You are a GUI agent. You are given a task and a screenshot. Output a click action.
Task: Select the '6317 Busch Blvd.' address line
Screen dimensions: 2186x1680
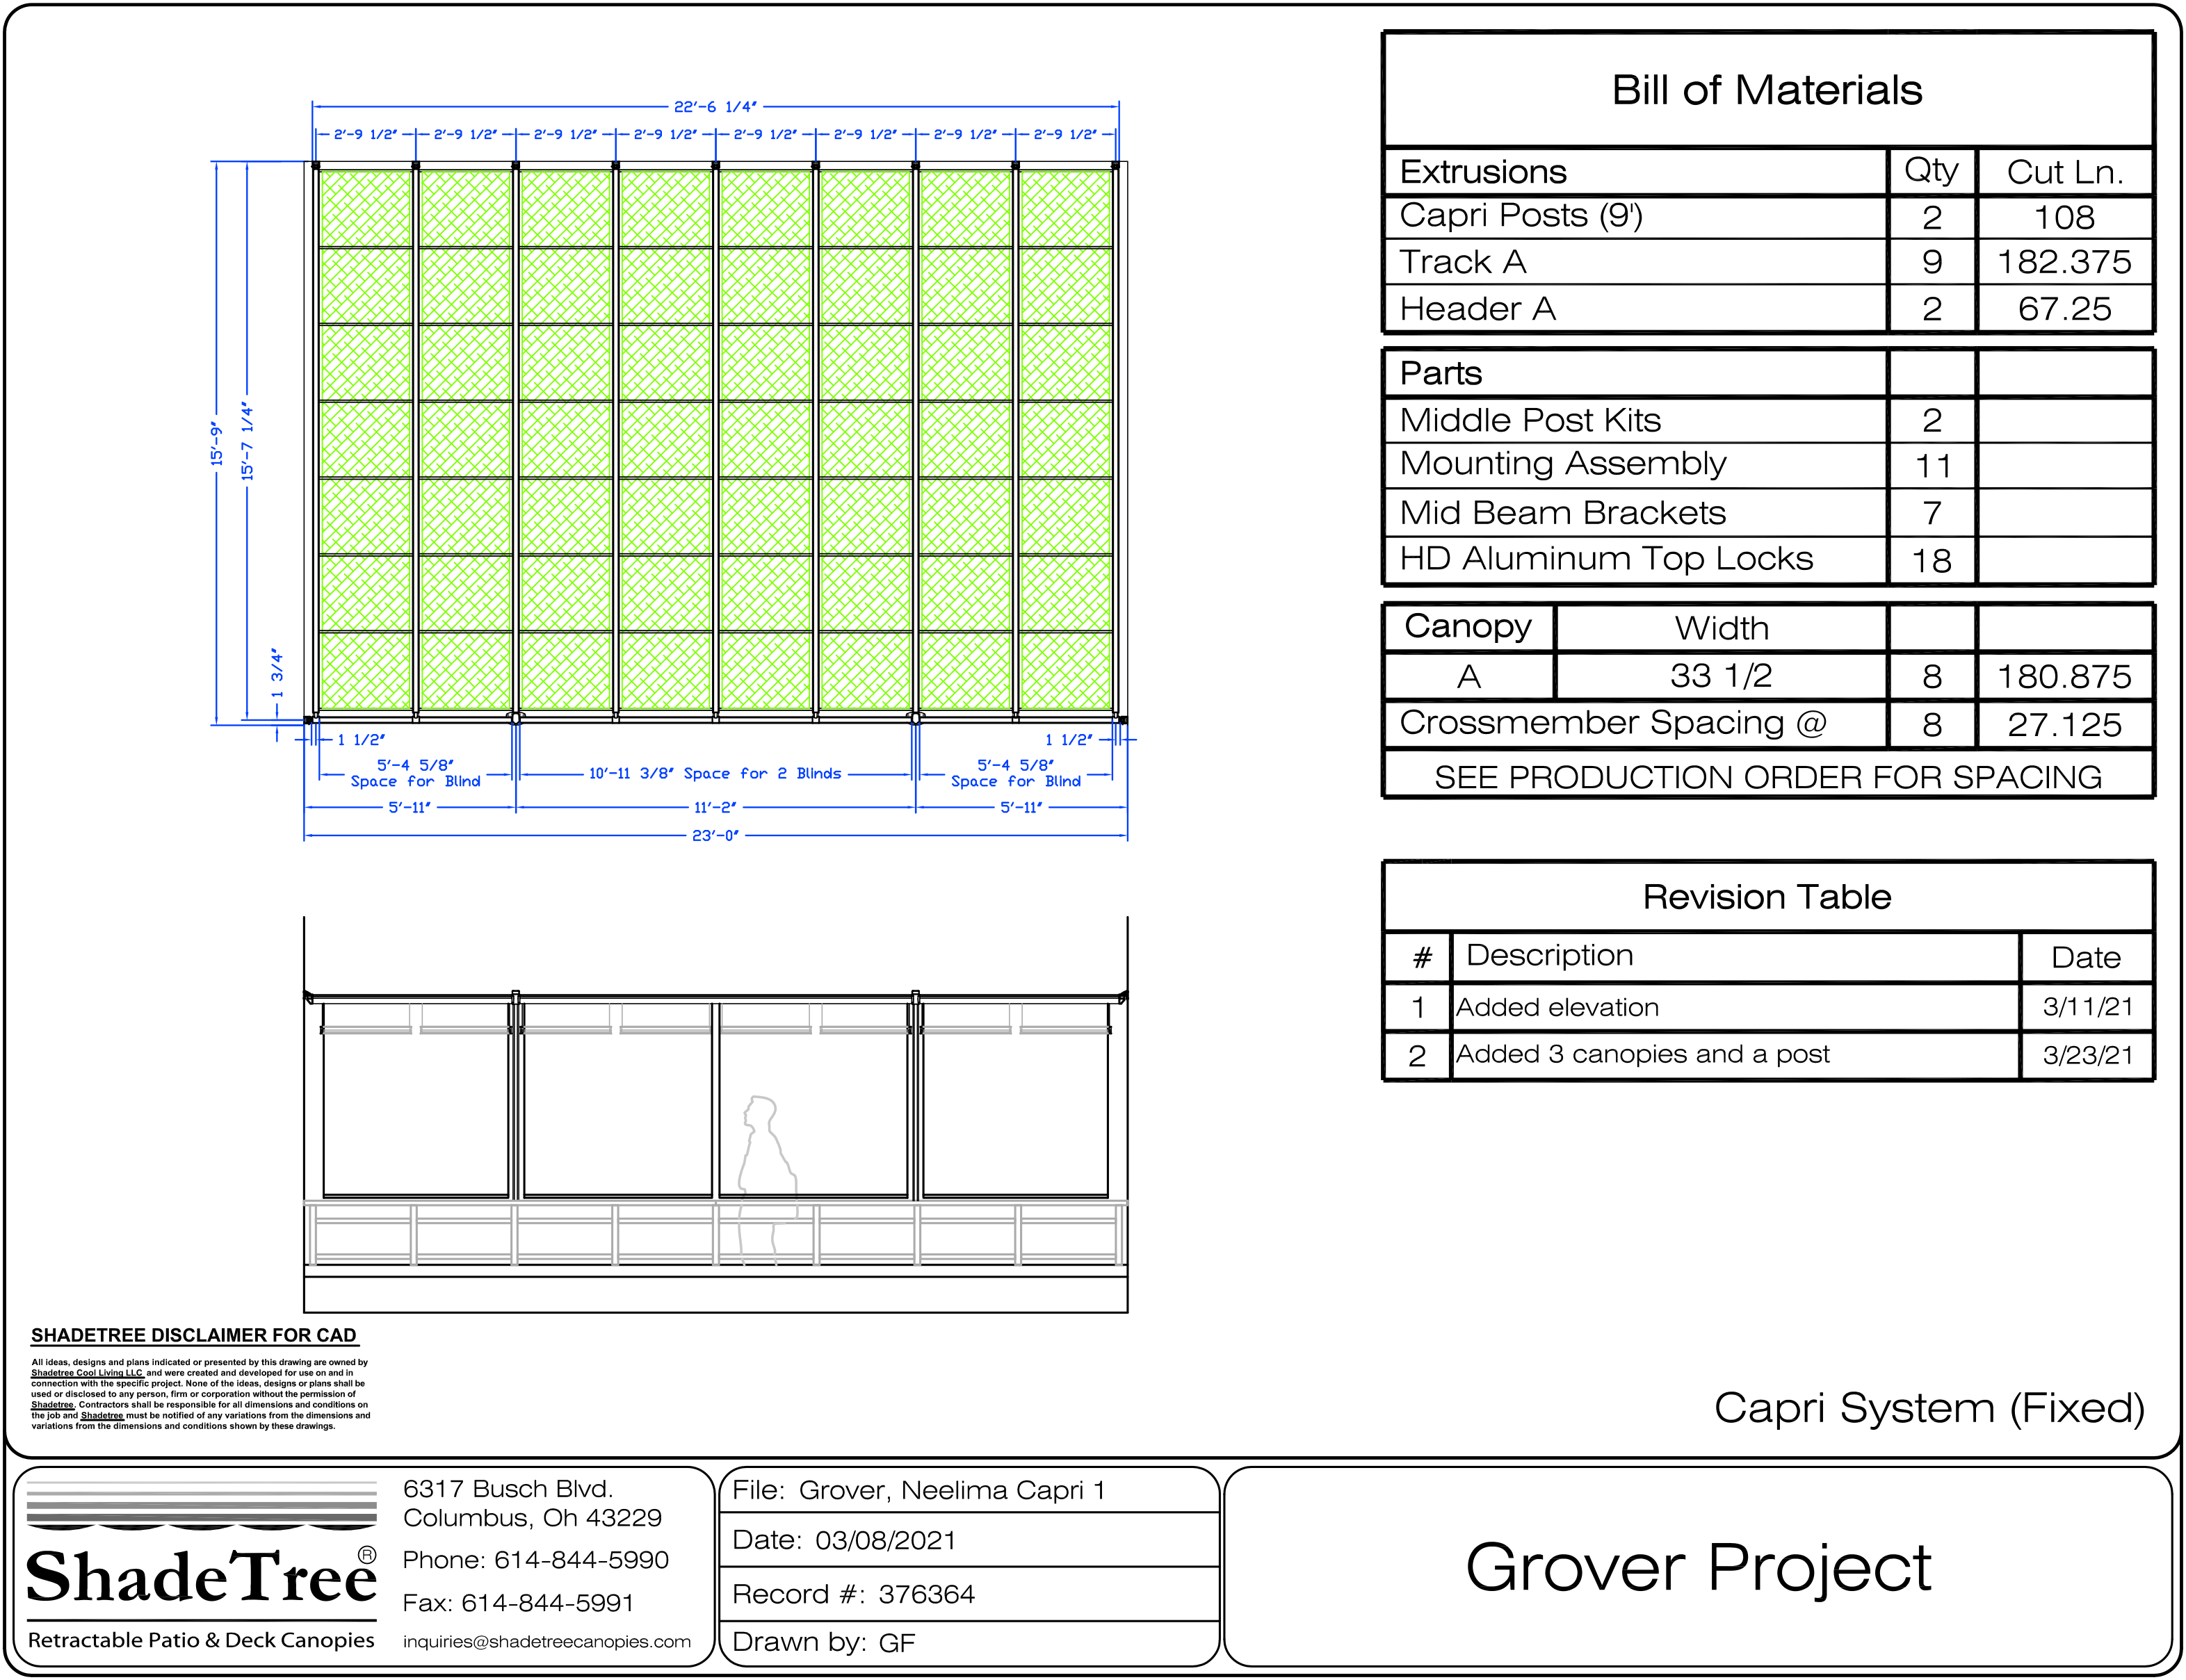(508, 1489)
